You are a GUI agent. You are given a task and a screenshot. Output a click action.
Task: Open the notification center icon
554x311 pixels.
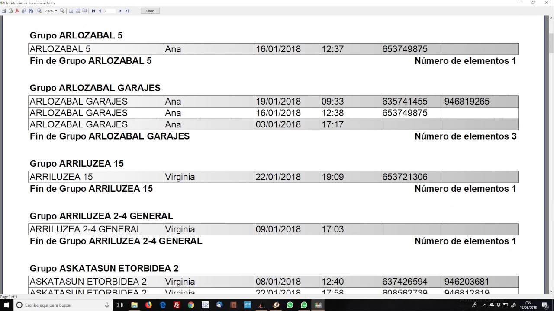[545, 306]
